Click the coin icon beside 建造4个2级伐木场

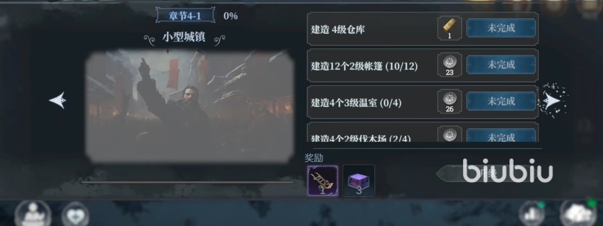click(449, 135)
